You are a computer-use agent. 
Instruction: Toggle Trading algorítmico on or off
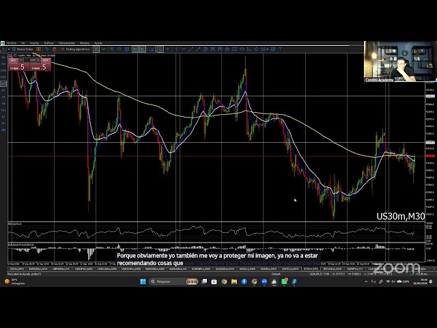[x=75, y=49]
